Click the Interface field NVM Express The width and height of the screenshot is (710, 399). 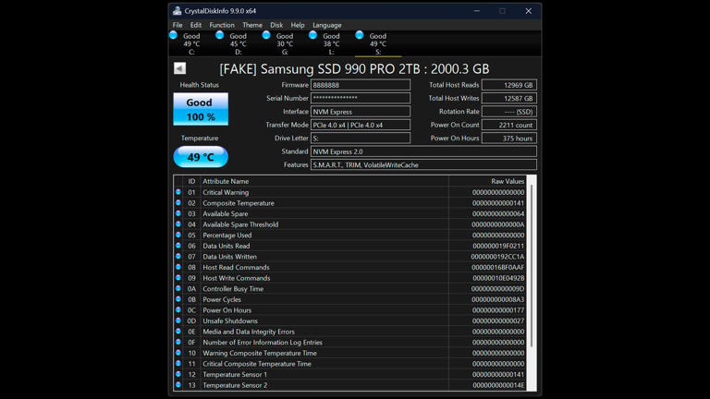tap(361, 111)
